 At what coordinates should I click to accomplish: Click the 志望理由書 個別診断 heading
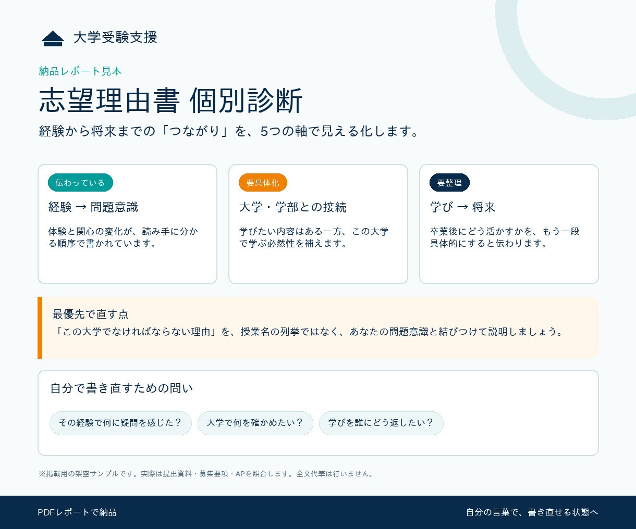(170, 100)
